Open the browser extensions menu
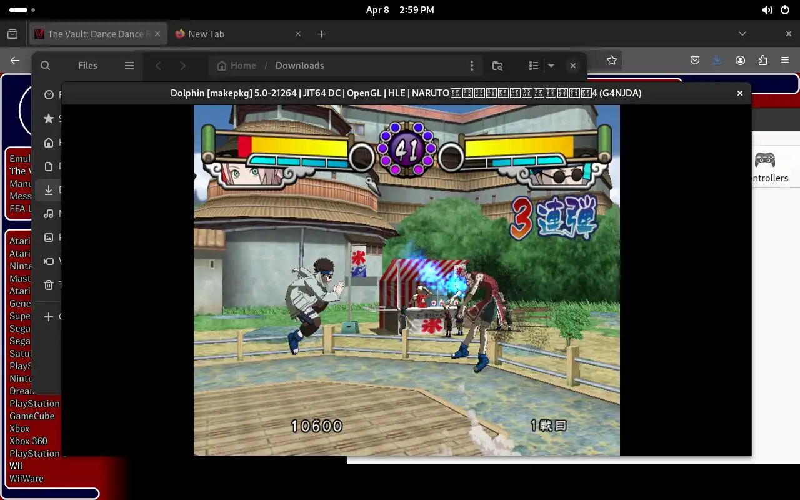Viewport: 800px width, 500px height. 762,61
